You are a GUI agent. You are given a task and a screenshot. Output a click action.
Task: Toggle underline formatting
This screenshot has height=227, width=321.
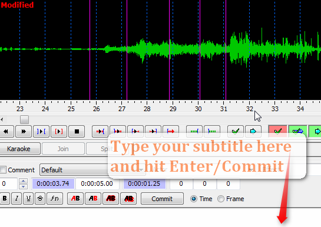28,198
